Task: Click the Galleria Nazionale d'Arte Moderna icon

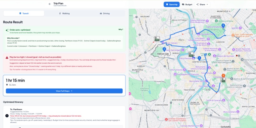Action: (x=207, y=21)
